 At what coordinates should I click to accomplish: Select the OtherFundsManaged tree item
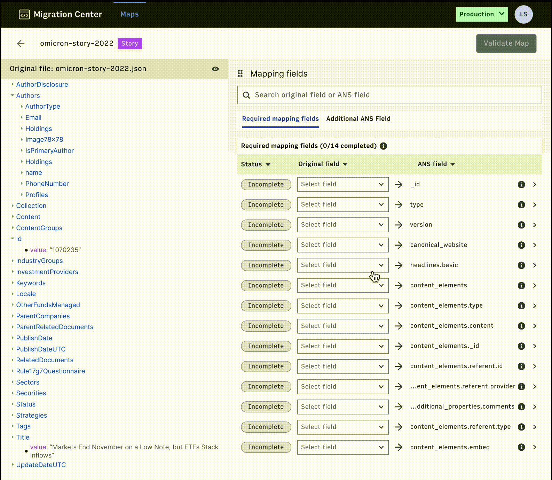click(x=48, y=305)
